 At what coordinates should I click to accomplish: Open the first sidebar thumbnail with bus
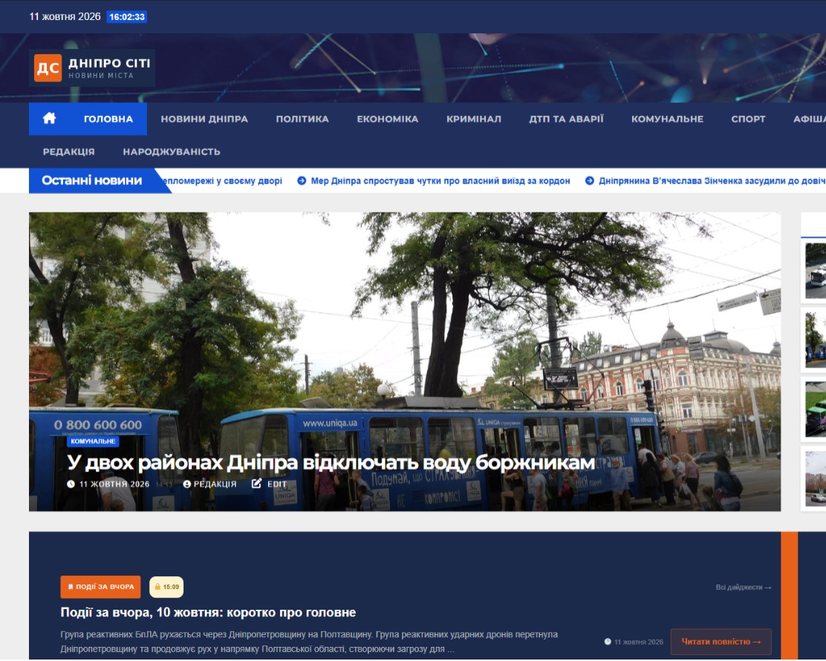tap(816, 271)
